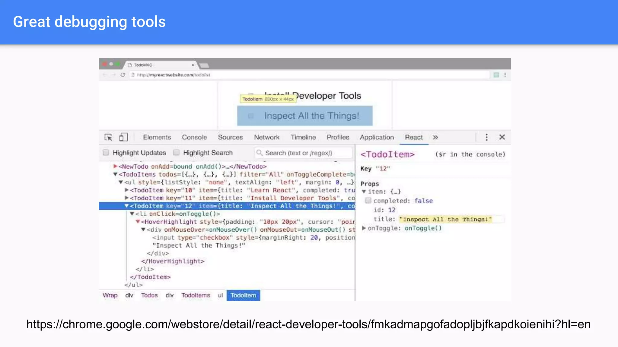Switch to the Console tab
The image size is (618, 347).
tap(194, 137)
